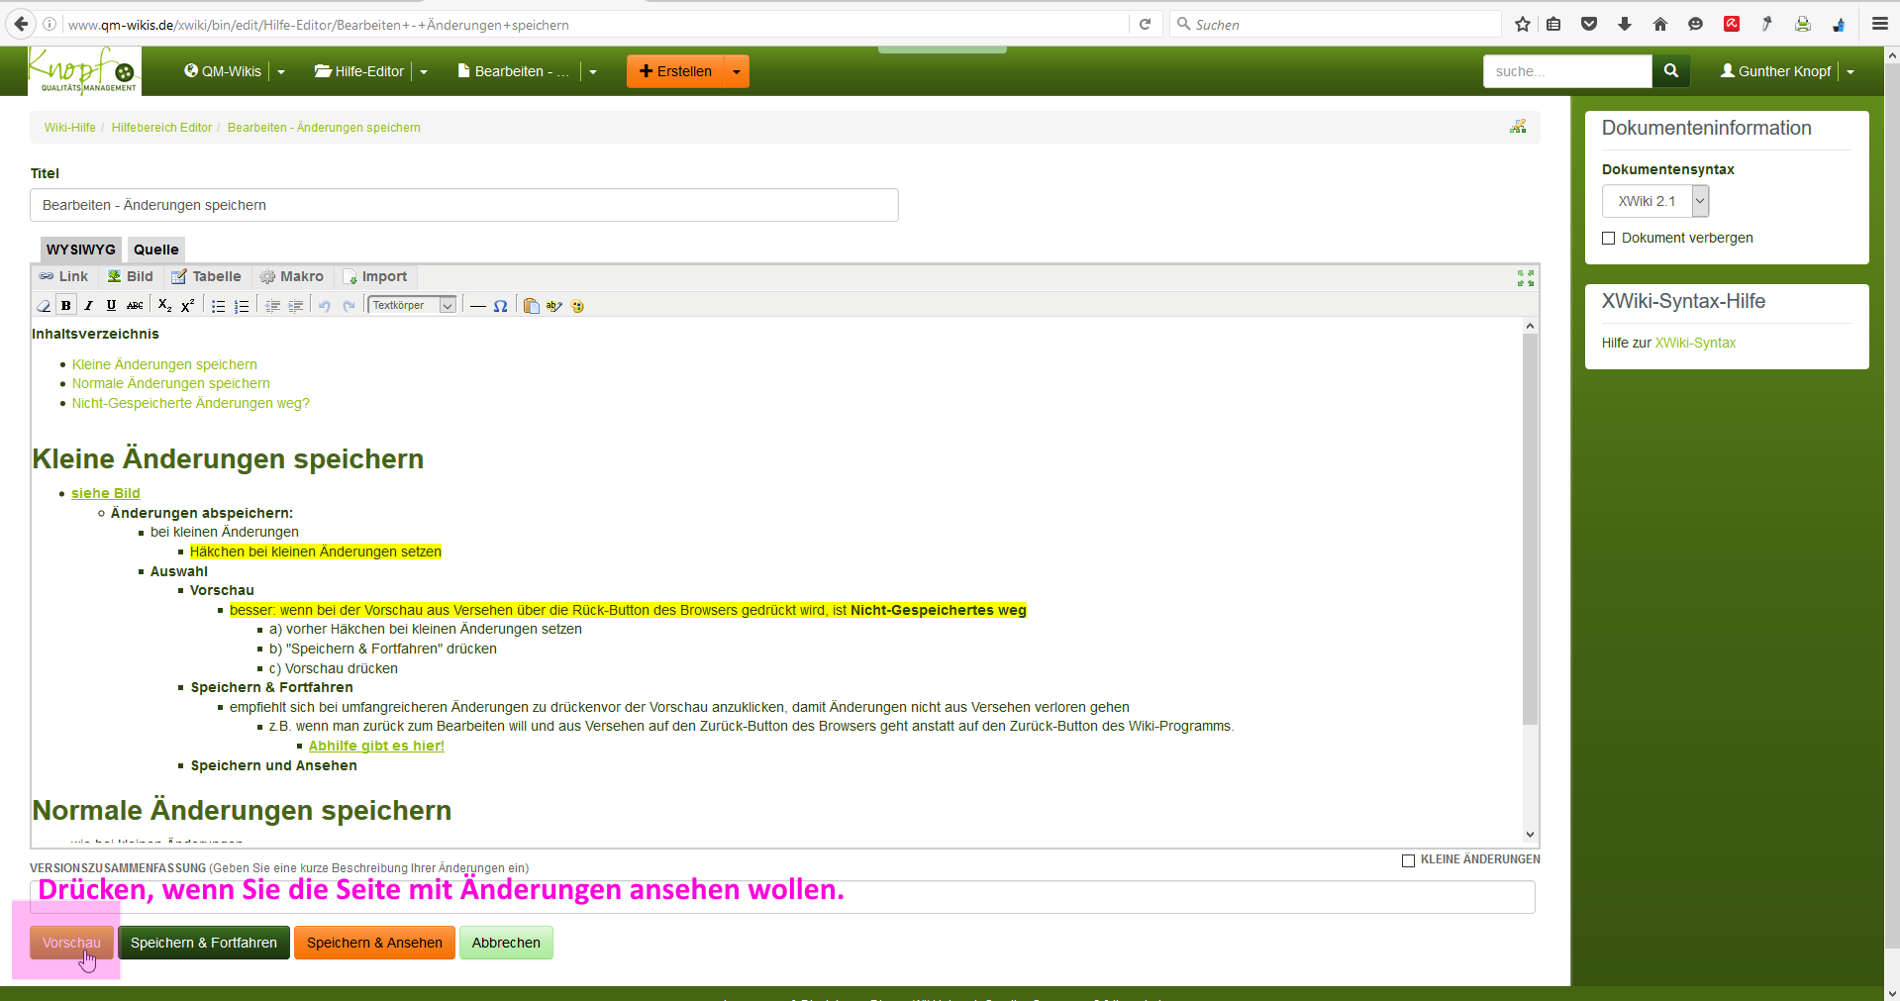The width and height of the screenshot is (1900, 1001).
Task: Open the Textkörper paragraph style dropdown
Action: (412, 306)
